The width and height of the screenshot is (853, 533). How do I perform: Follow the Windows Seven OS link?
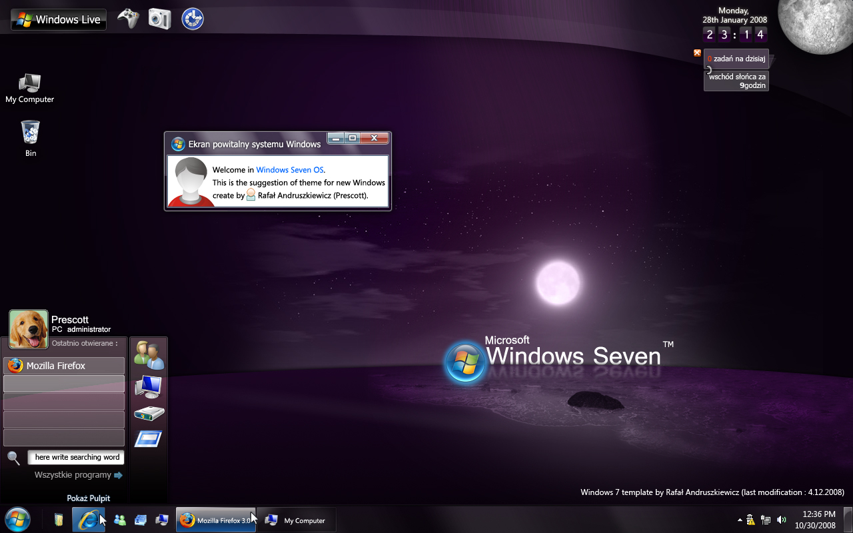click(289, 170)
